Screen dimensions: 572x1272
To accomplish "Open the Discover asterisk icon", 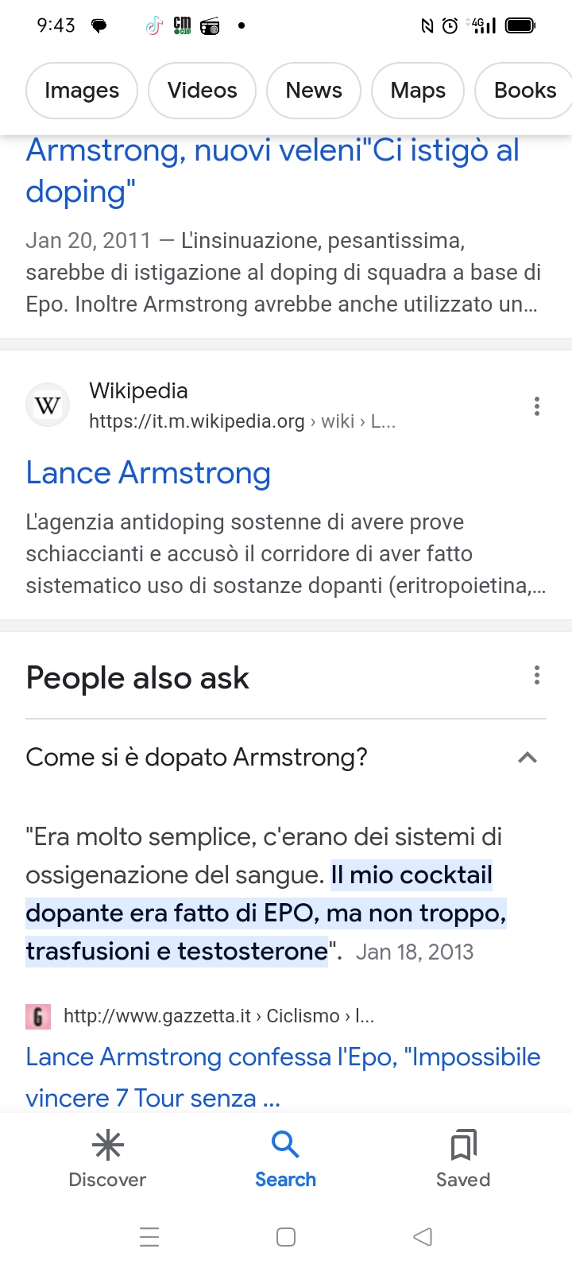I will pyautogui.click(x=107, y=1146).
